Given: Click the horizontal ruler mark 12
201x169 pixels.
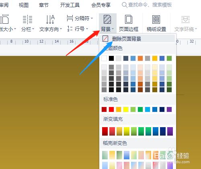Looking at the screenshot, I should pos(41,41).
